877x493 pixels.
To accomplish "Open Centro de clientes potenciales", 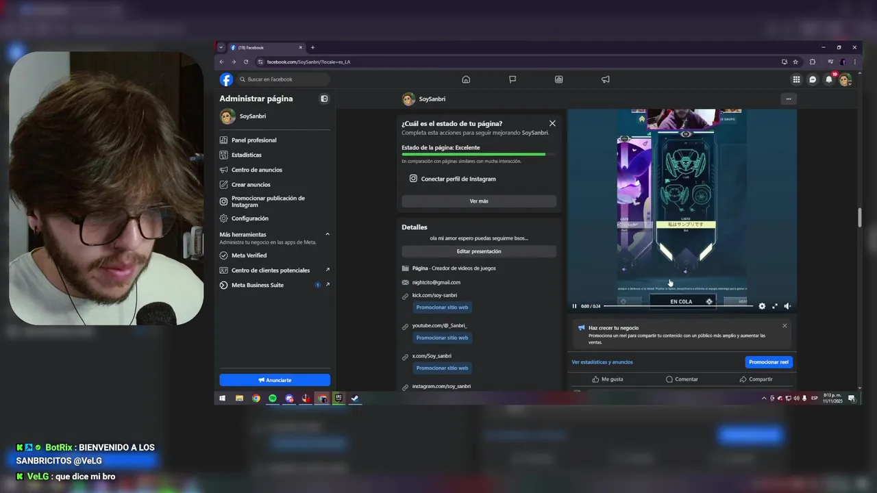I will (x=275, y=270).
